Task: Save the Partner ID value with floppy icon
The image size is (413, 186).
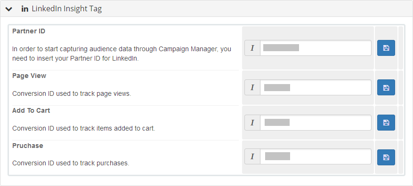Action: coord(386,48)
